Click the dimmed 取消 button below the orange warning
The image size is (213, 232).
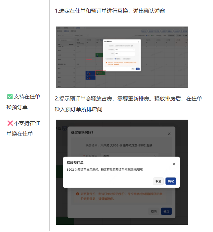(154, 211)
